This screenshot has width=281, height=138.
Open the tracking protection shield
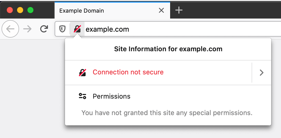[x=62, y=29]
